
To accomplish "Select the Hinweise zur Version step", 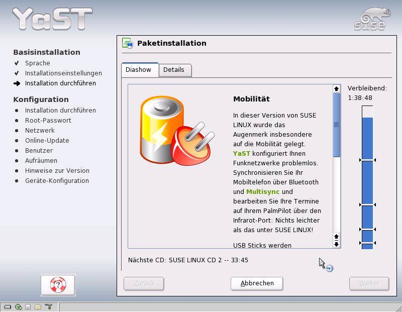I will point(57,170).
